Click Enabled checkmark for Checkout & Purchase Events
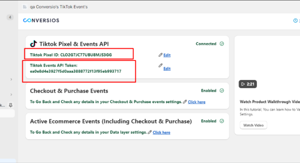The height and width of the screenshot is (163, 300). pyautogui.click(x=222, y=91)
